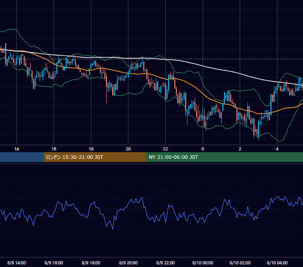Click the 14 hour label on the price chart axis
Image resolution: width=303 pixels, height=267 pixels.
coord(16,149)
